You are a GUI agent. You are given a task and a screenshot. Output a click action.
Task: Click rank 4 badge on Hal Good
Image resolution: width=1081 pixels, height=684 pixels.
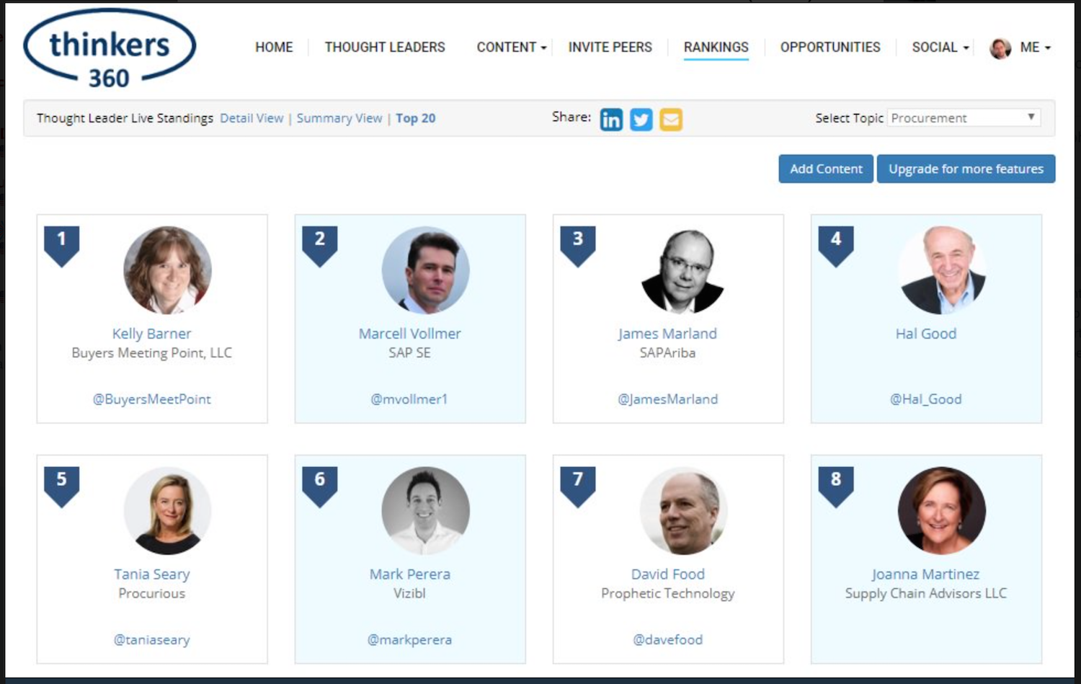point(836,246)
